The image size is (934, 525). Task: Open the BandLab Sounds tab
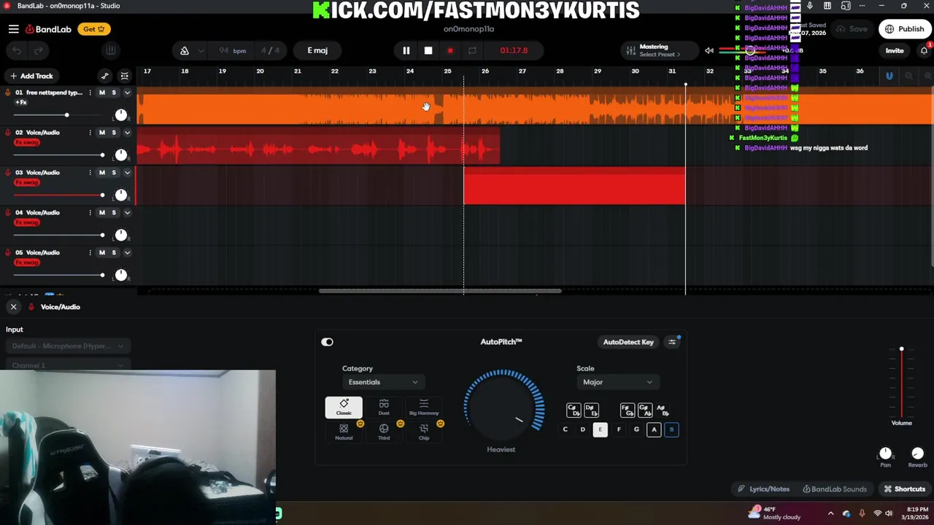pyautogui.click(x=835, y=489)
